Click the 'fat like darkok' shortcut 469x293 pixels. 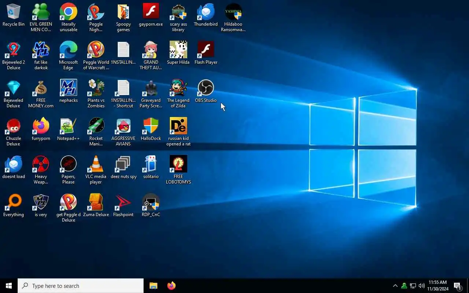(x=41, y=56)
